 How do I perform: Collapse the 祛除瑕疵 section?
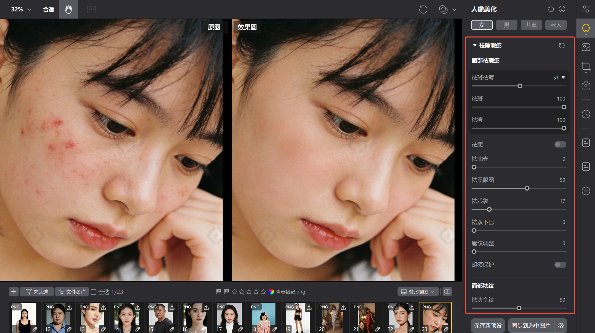[x=475, y=45]
